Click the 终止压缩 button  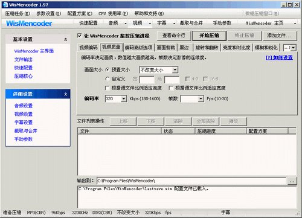pos(245,36)
